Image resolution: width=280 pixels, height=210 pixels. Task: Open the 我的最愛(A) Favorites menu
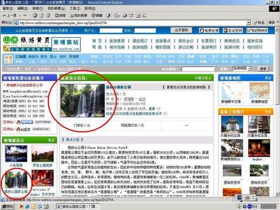click(x=56, y=8)
